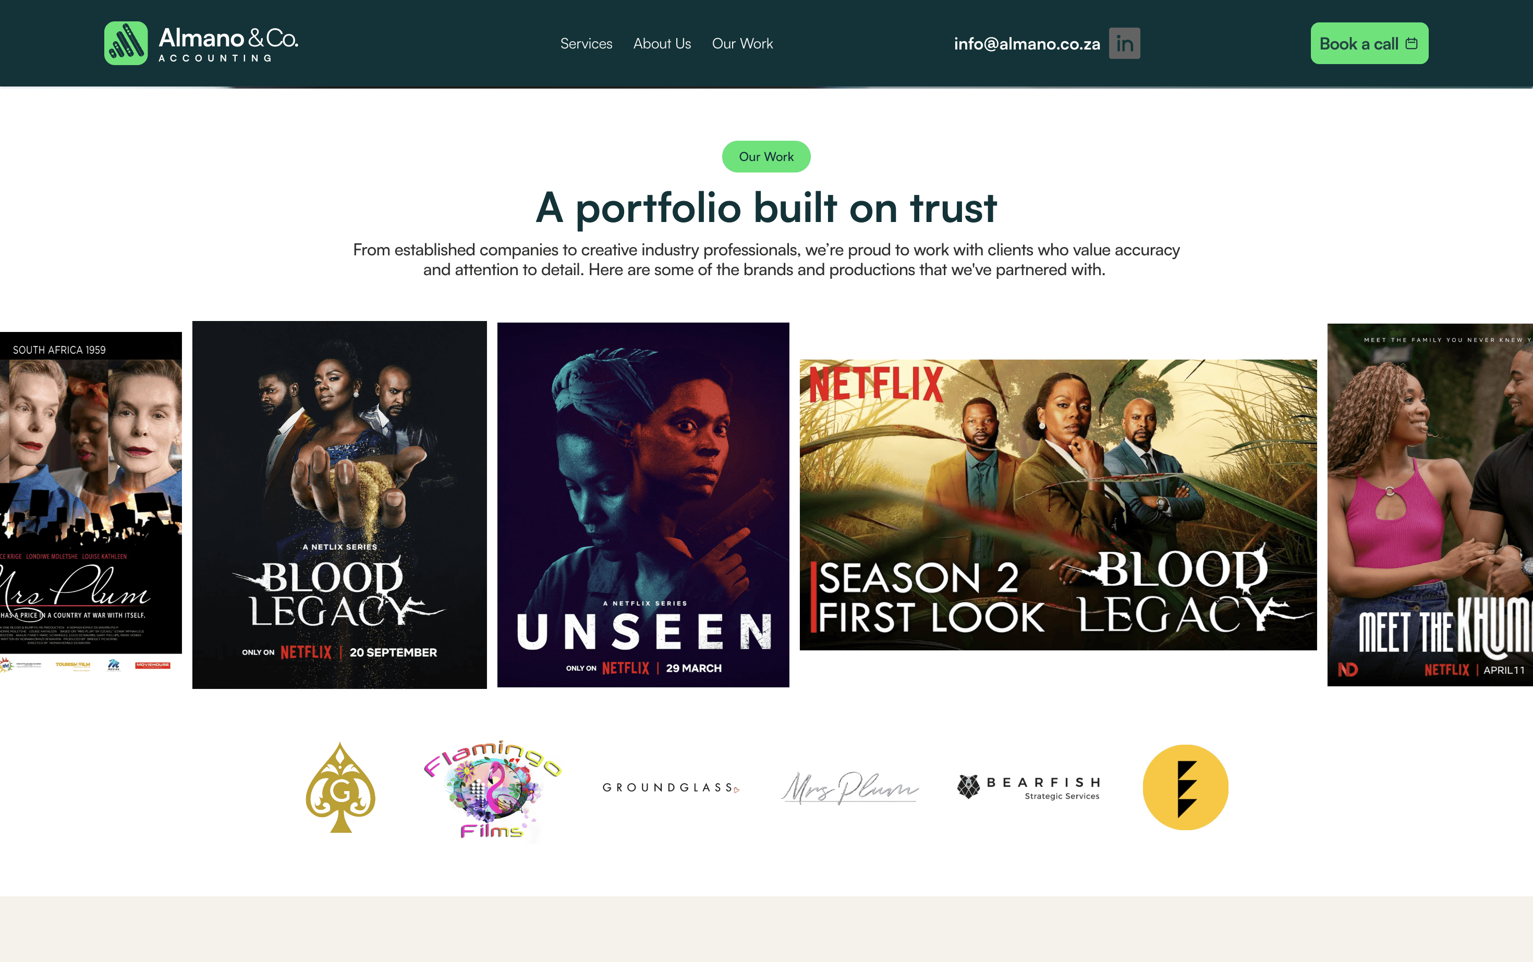Click the green Our Work pill label
This screenshot has width=1533, height=962.
pyautogui.click(x=766, y=156)
